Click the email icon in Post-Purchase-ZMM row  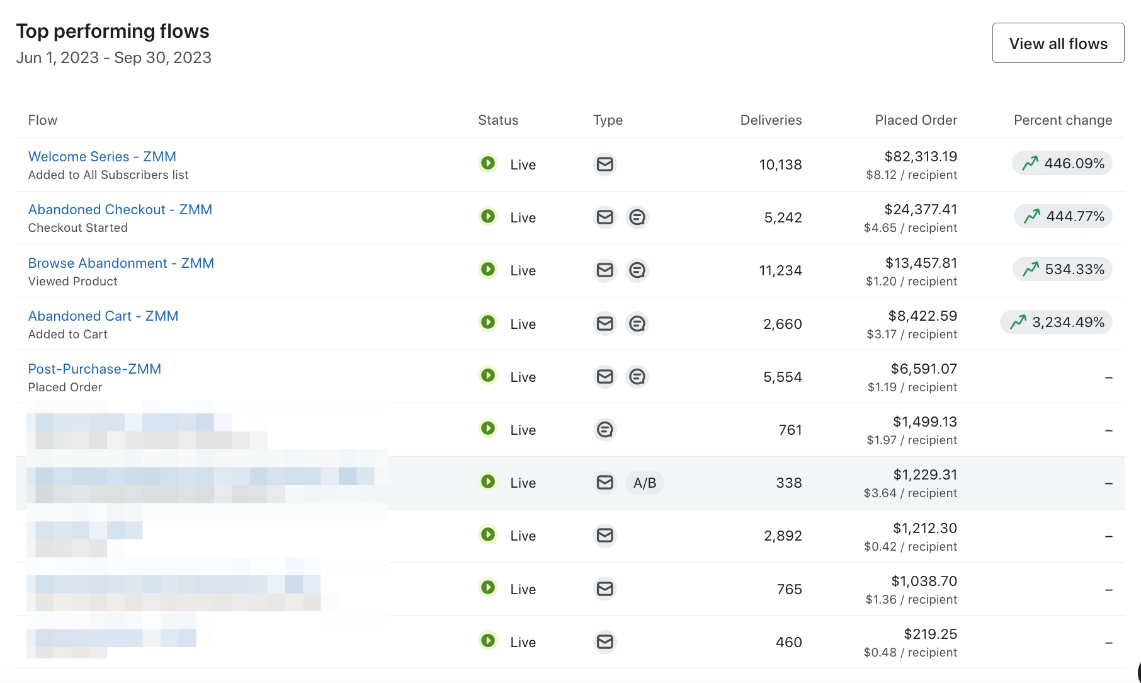pos(605,376)
